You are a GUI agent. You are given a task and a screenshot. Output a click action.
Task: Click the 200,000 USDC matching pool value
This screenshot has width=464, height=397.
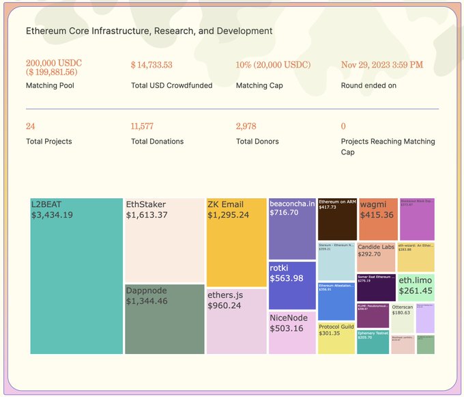tap(54, 67)
